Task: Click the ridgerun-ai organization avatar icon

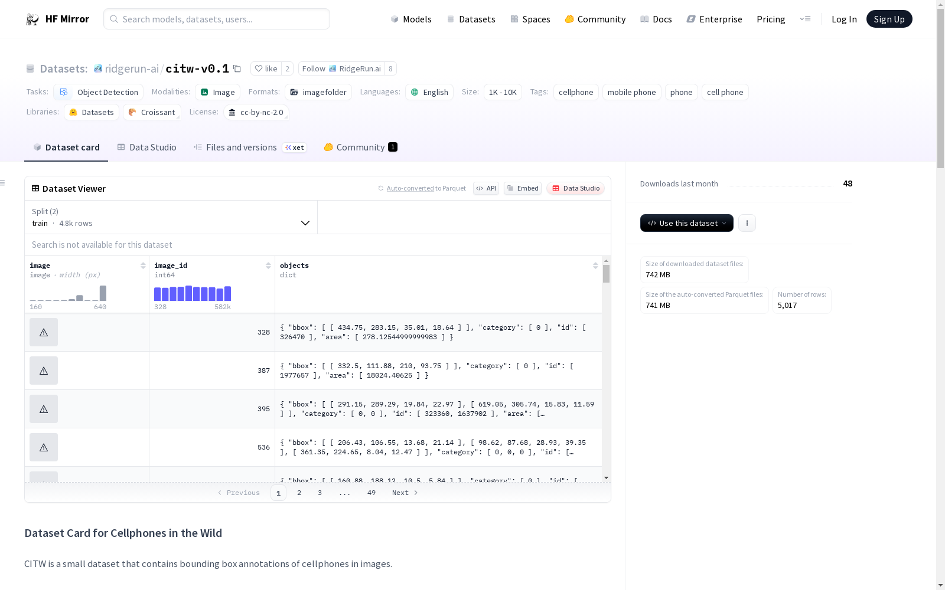Action: click(x=98, y=68)
